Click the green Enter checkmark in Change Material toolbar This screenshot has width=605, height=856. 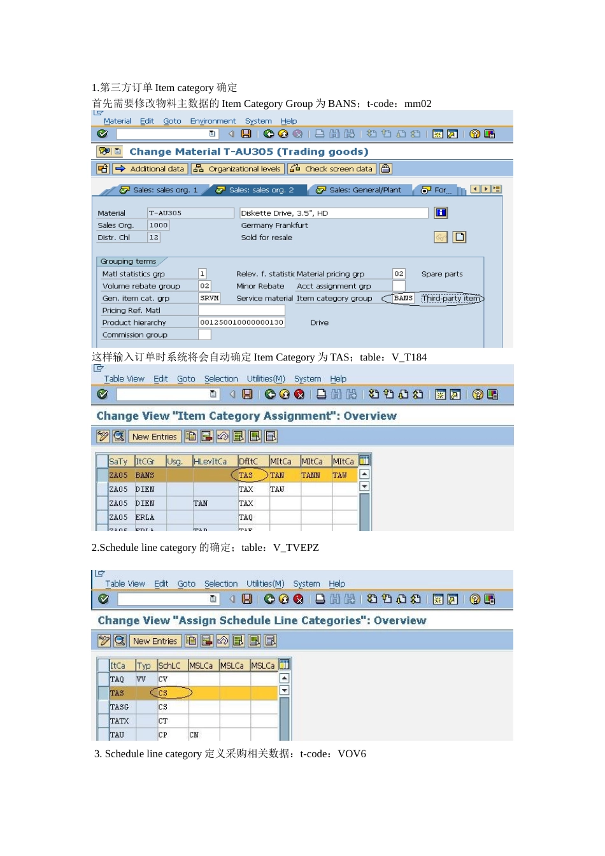102,134
